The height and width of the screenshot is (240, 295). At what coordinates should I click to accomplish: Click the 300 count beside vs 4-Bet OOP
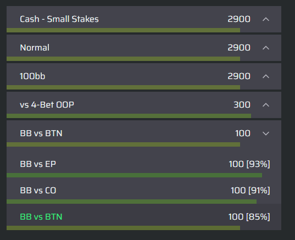pyautogui.click(x=242, y=105)
